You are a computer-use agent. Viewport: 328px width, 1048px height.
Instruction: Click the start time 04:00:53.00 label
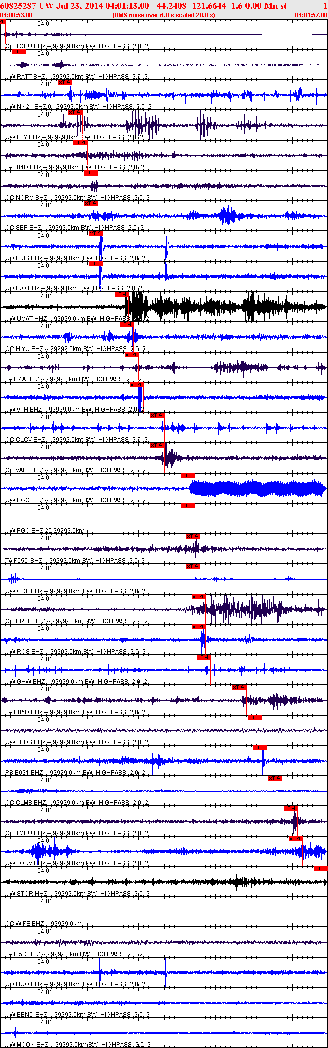[x=16, y=15]
